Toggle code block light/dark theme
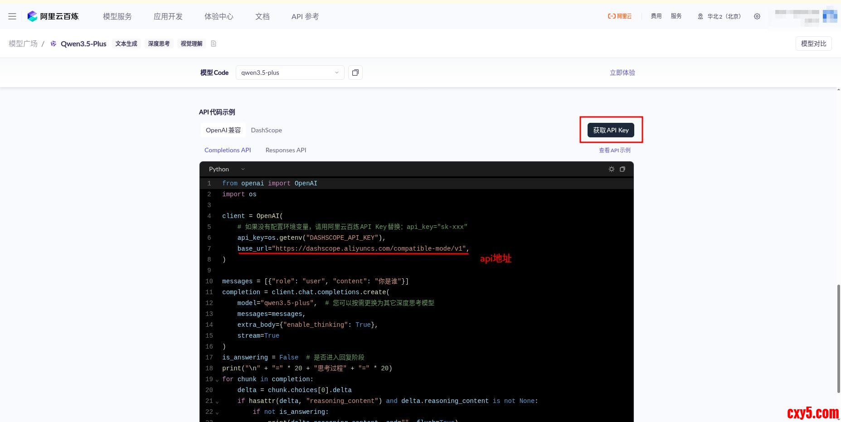This screenshot has height=422, width=841. (611, 169)
